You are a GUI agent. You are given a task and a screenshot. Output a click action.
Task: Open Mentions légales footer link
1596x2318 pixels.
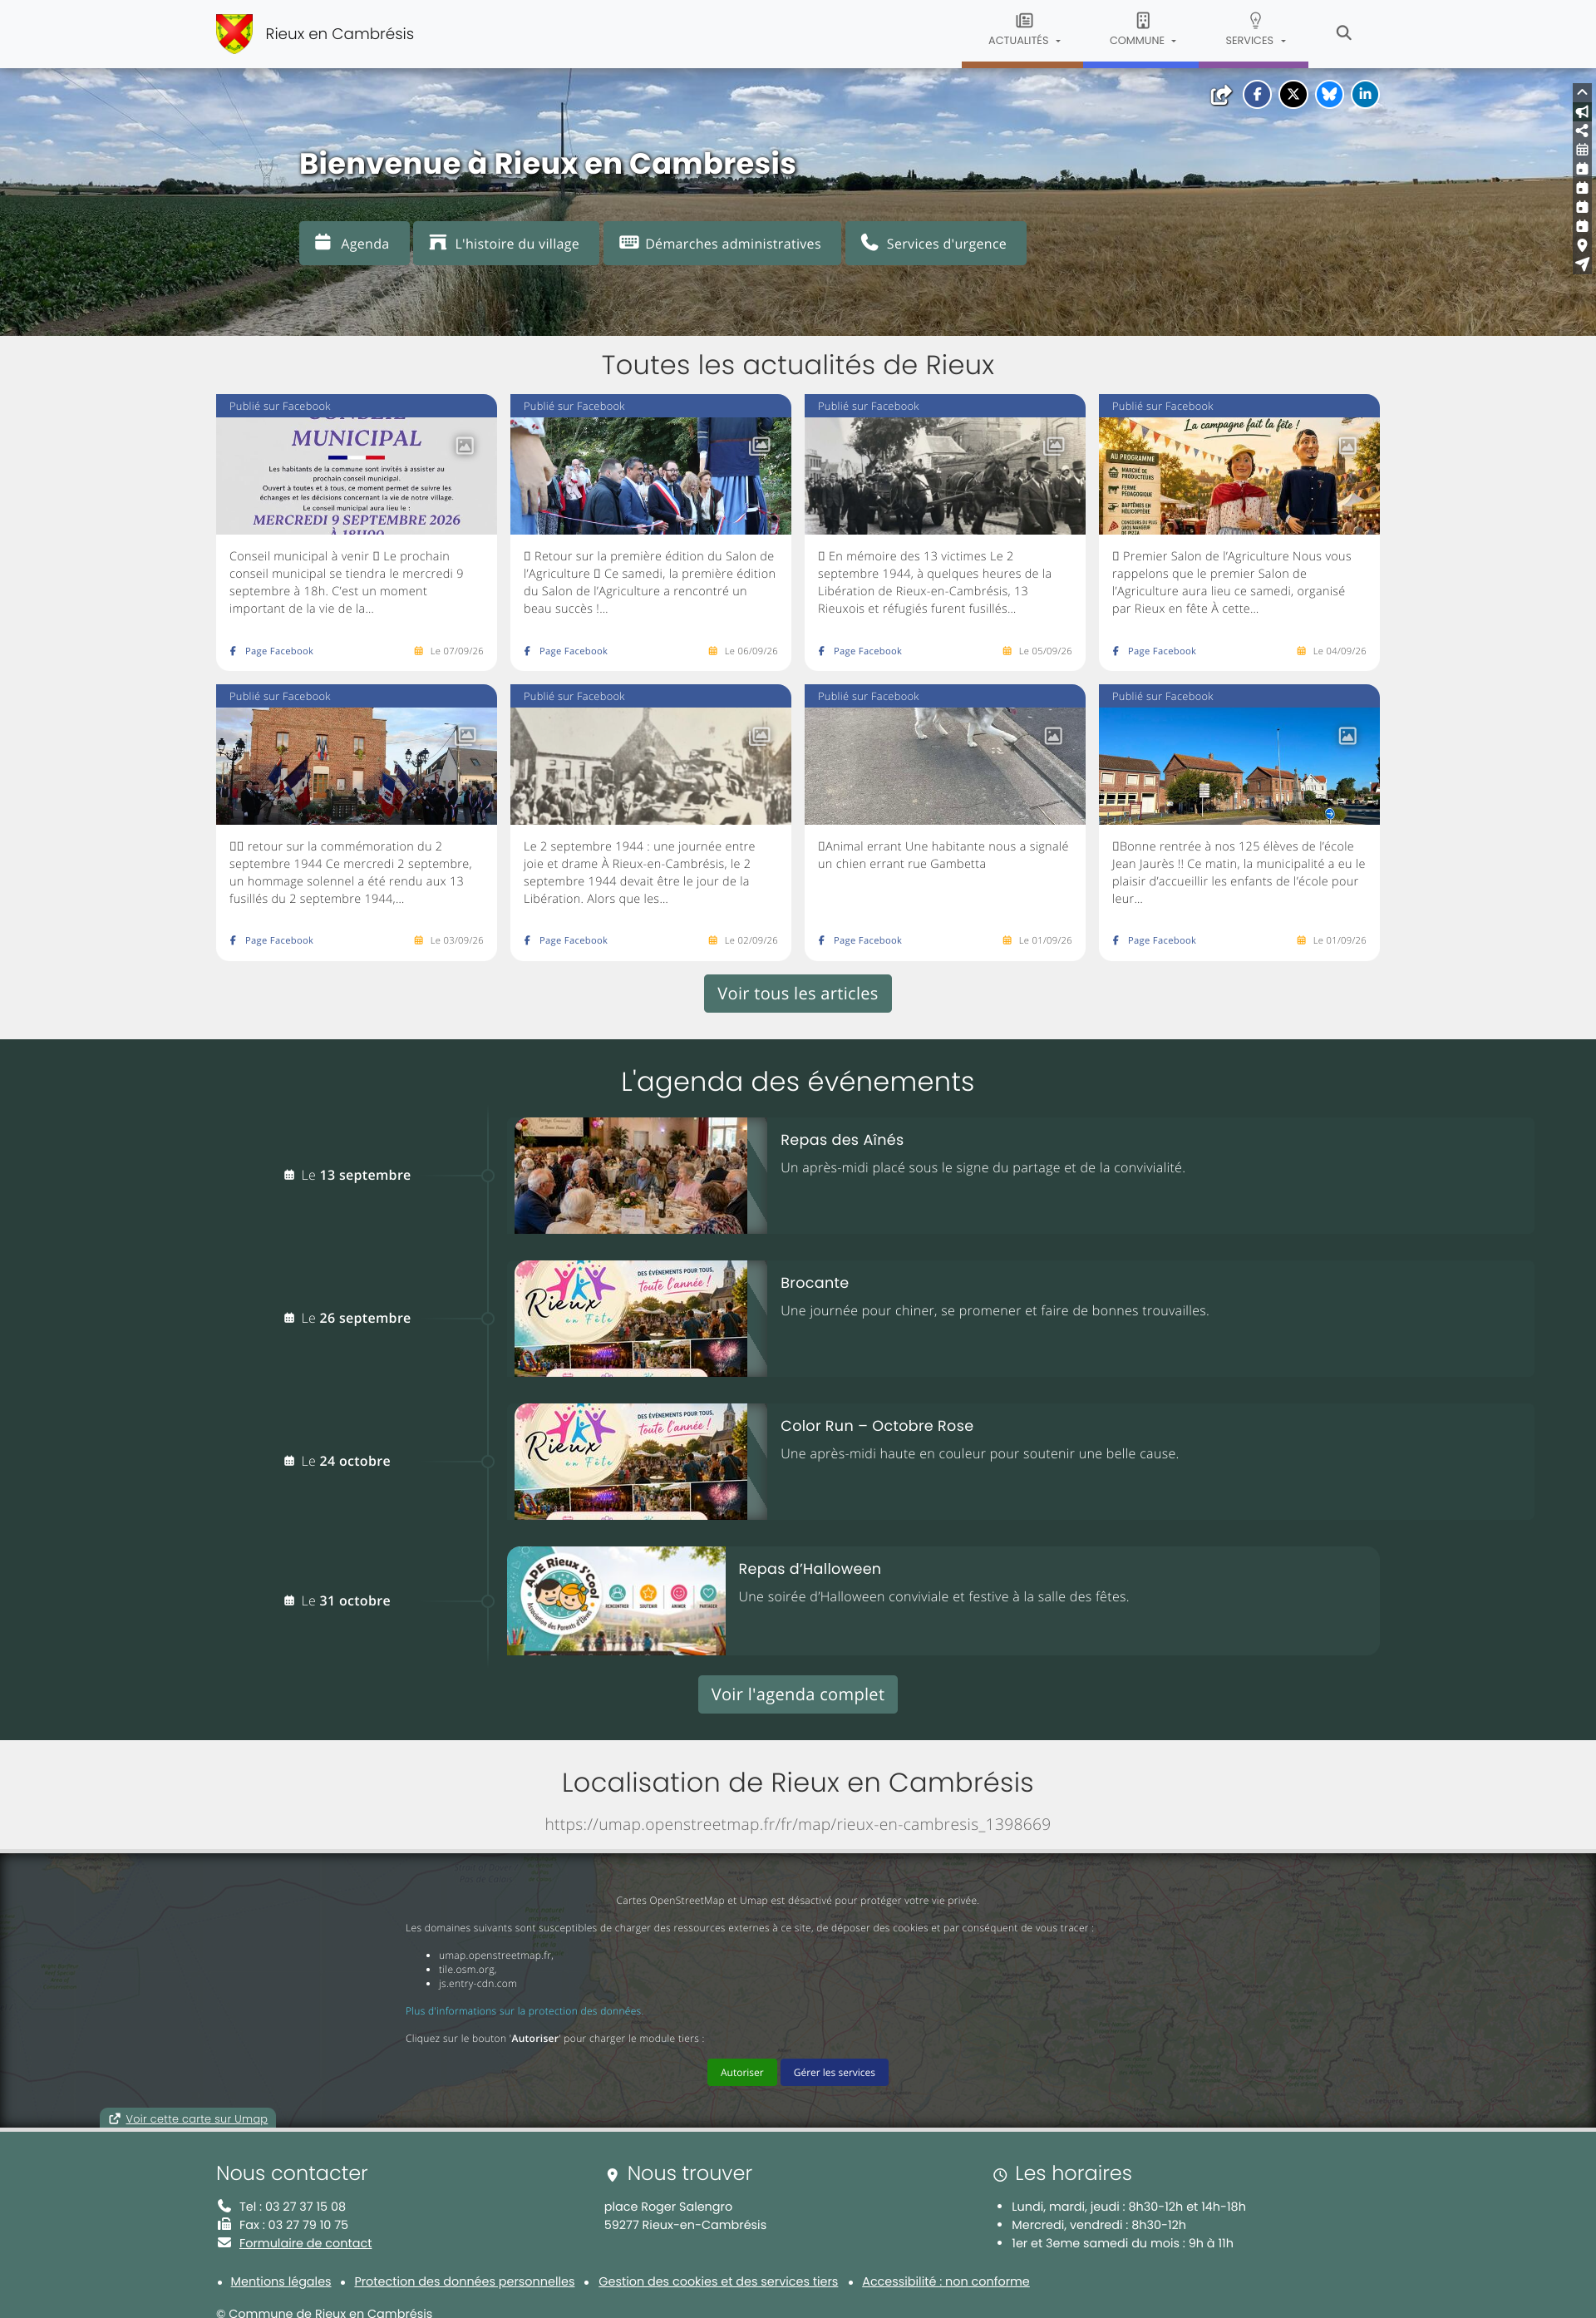coord(280,2281)
